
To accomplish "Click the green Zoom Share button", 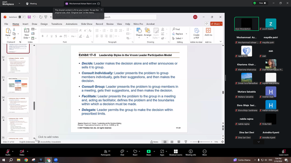I will click(149, 153).
